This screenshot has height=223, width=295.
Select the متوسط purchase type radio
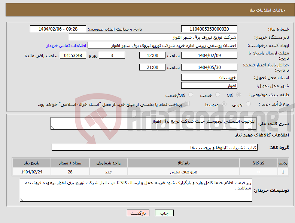224,104
